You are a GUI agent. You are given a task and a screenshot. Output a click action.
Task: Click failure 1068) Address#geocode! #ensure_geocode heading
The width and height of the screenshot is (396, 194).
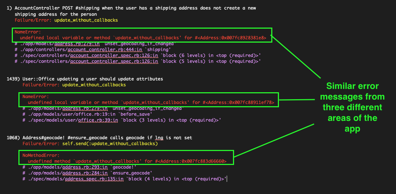pos(99,138)
